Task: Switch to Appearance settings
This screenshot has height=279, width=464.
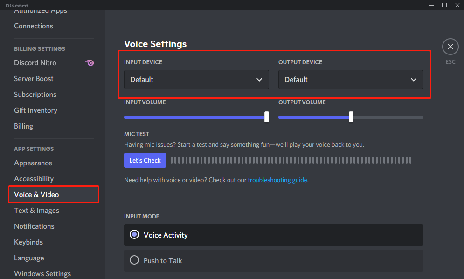Action: point(33,163)
